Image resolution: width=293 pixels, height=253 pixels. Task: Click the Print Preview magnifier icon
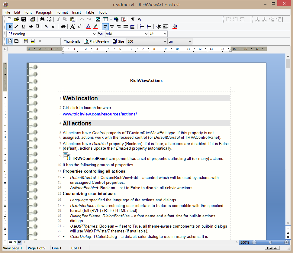coord(86,41)
